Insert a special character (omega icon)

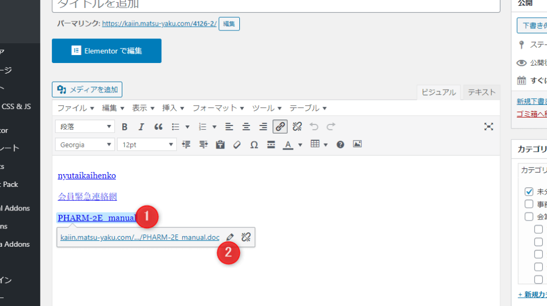coord(254,145)
